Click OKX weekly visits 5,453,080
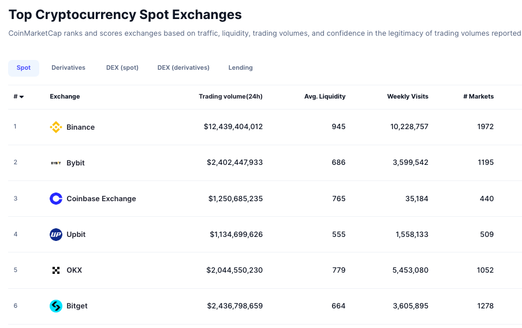Screen dimensions: 522x328 [x=410, y=270]
